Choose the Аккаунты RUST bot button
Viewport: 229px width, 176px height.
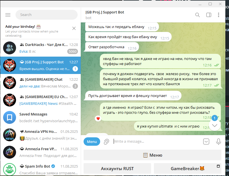click(x=117, y=169)
